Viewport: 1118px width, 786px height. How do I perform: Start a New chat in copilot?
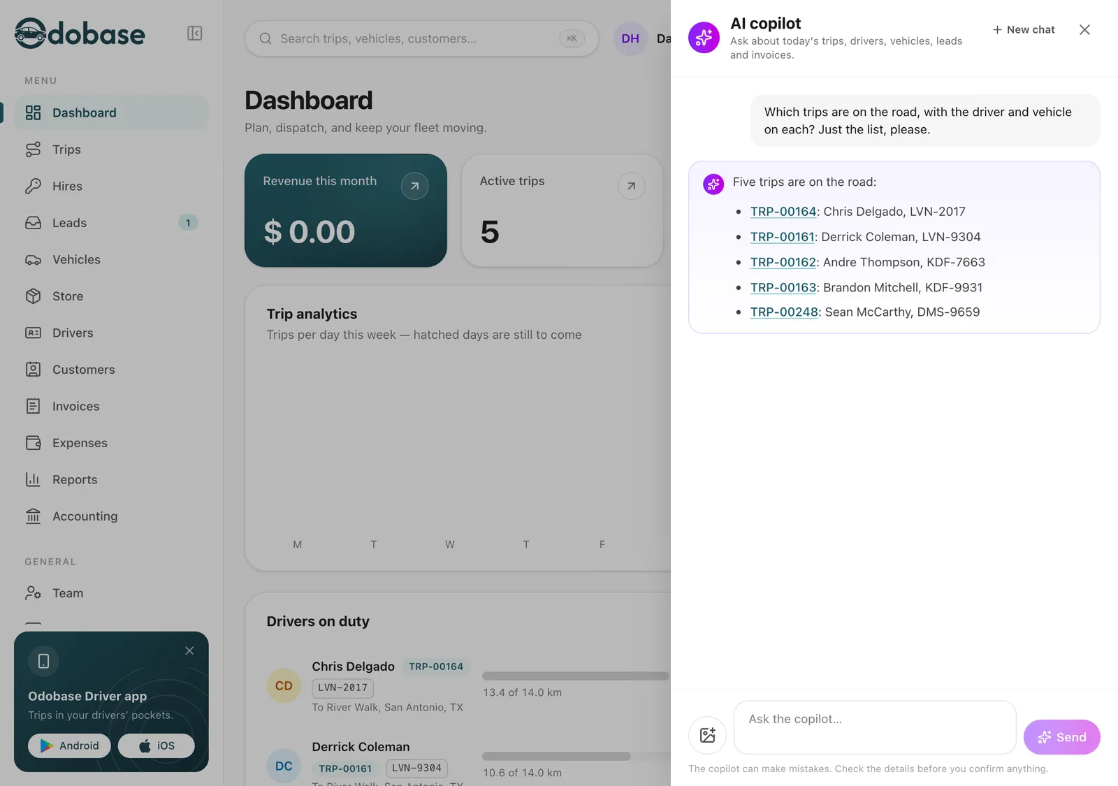(1024, 29)
